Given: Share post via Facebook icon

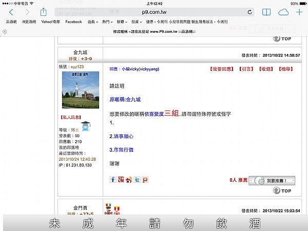Looking at the screenshot, I should (113, 179).
